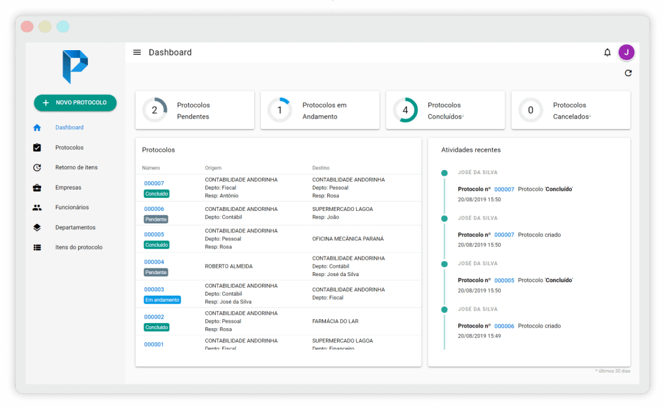The height and width of the screenshot is (409, 665).
Task: Click the Empresas briefcase icon
Action: 37,188
